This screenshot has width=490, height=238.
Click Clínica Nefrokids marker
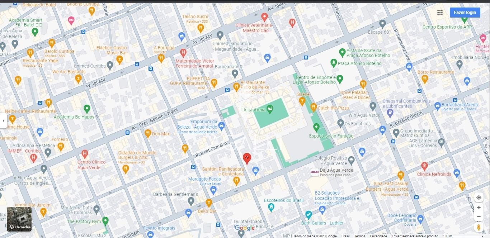(x=424, y=166)
